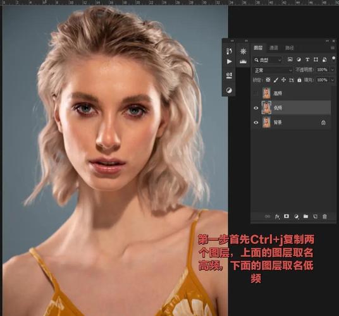Create a new layer
Image resolution: width=339 pixels, height=316 pixels.
tap(315, 216)
